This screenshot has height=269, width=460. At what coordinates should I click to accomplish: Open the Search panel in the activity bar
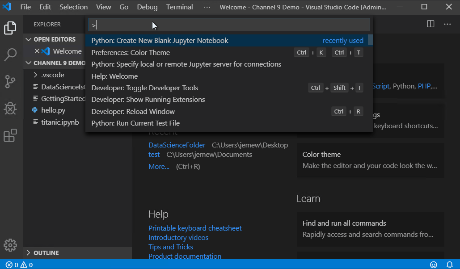(x=10, y=55)
